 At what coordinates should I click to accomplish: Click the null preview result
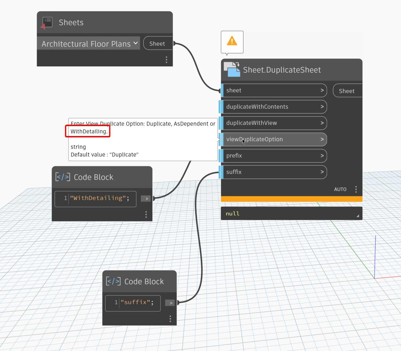[x=233, y=213]
